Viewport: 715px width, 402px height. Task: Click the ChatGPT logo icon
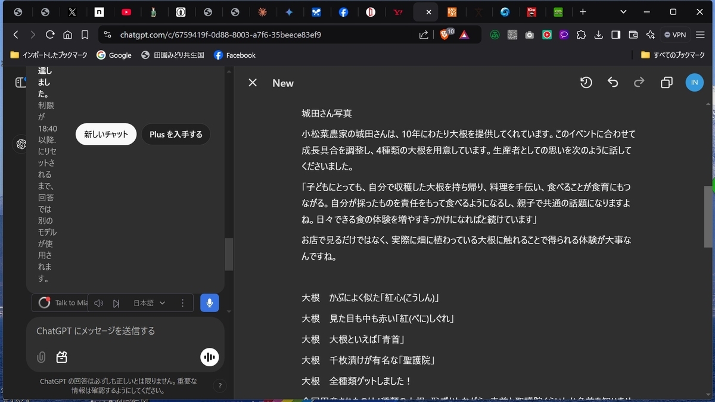(x=21, y=144)
